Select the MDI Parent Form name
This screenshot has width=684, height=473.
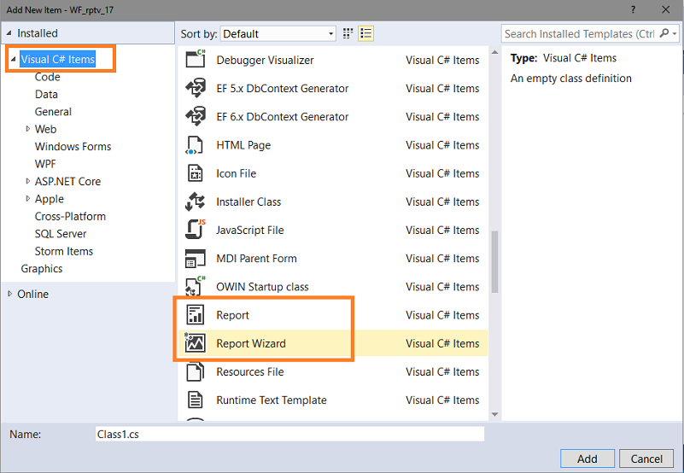[x=256, y=259]
